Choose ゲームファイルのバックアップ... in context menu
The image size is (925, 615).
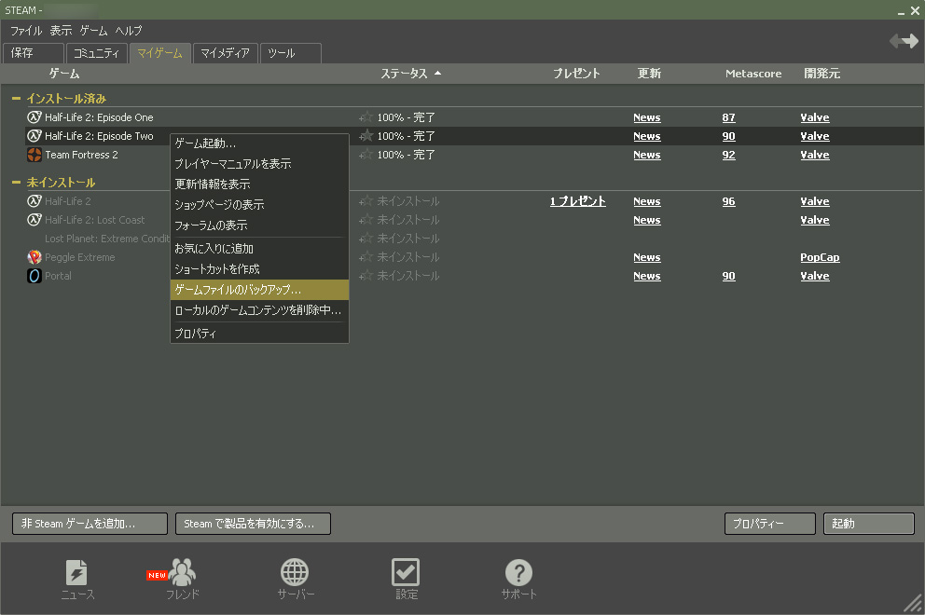tap(259, 290)
